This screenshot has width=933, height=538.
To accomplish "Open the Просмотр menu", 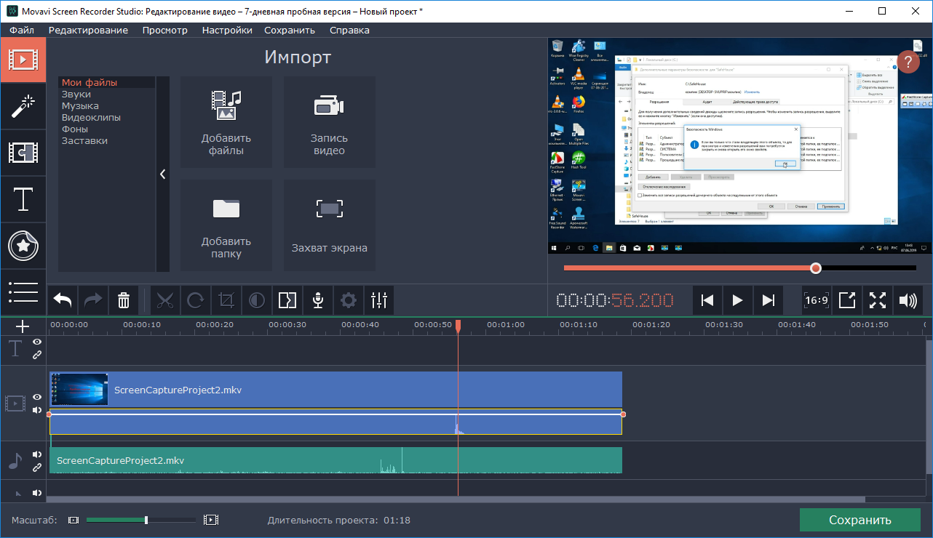I will pos(165,30).
